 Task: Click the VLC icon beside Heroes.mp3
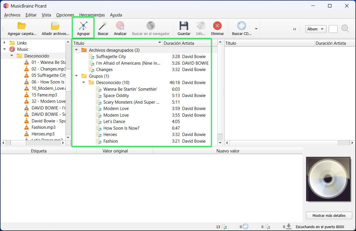pyautogui.click(x=27, y=134)
